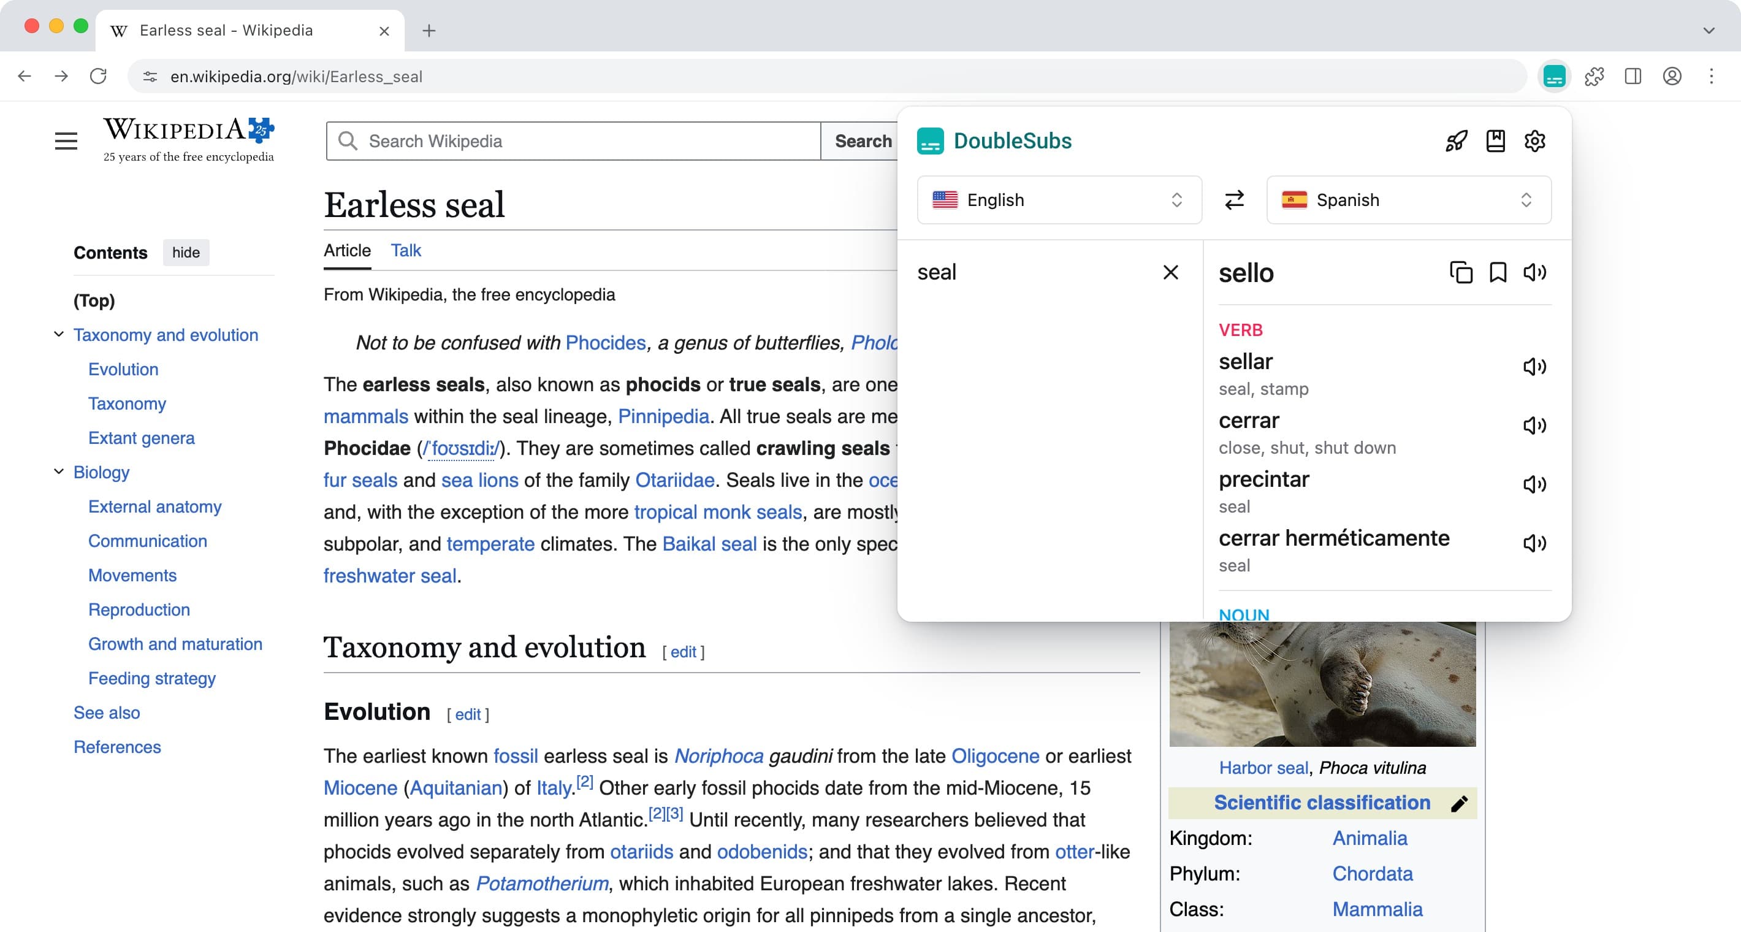
Task: Open the Baikal seal link
Action: click(710, 544)
